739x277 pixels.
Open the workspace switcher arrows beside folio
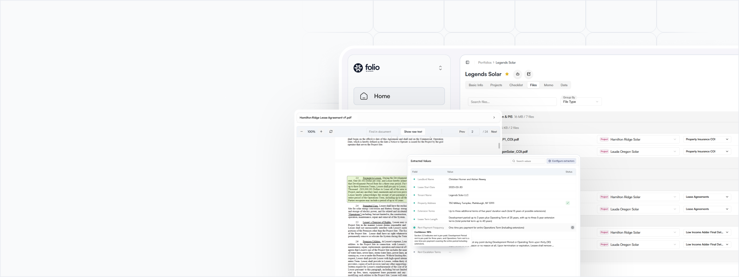tap(440, 68)
